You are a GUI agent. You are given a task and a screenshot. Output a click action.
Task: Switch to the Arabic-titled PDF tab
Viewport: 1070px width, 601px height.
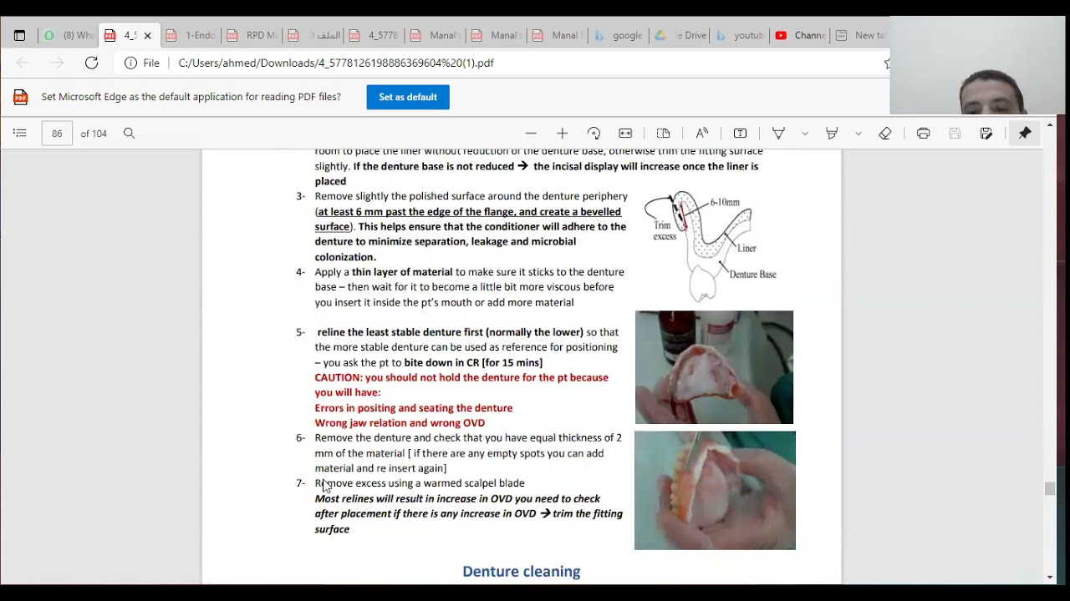(313, 35)
